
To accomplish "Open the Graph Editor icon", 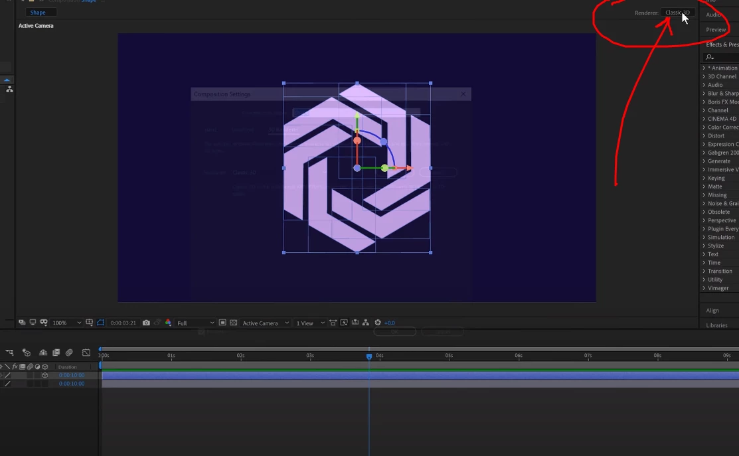I will (x=86, y=352).
